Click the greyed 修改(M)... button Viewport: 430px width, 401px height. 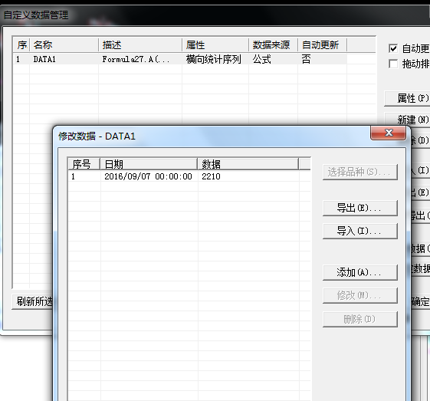360,295
